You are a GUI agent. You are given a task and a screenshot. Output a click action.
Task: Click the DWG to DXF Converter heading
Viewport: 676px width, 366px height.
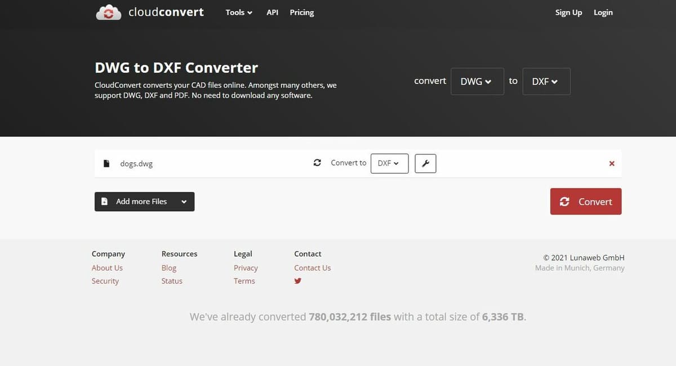click(x=176, y=68)
